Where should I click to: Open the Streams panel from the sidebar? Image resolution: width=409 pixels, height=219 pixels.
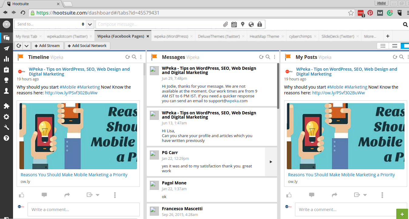click(6, 38)
